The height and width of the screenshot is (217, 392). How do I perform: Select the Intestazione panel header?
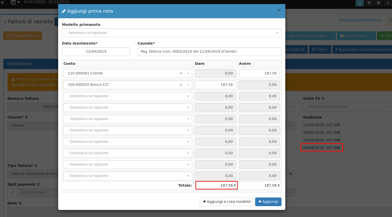pyautogui.click(x=20, y=64)
